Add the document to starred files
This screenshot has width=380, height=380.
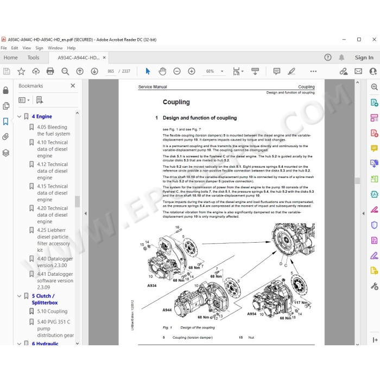[21, 71]
